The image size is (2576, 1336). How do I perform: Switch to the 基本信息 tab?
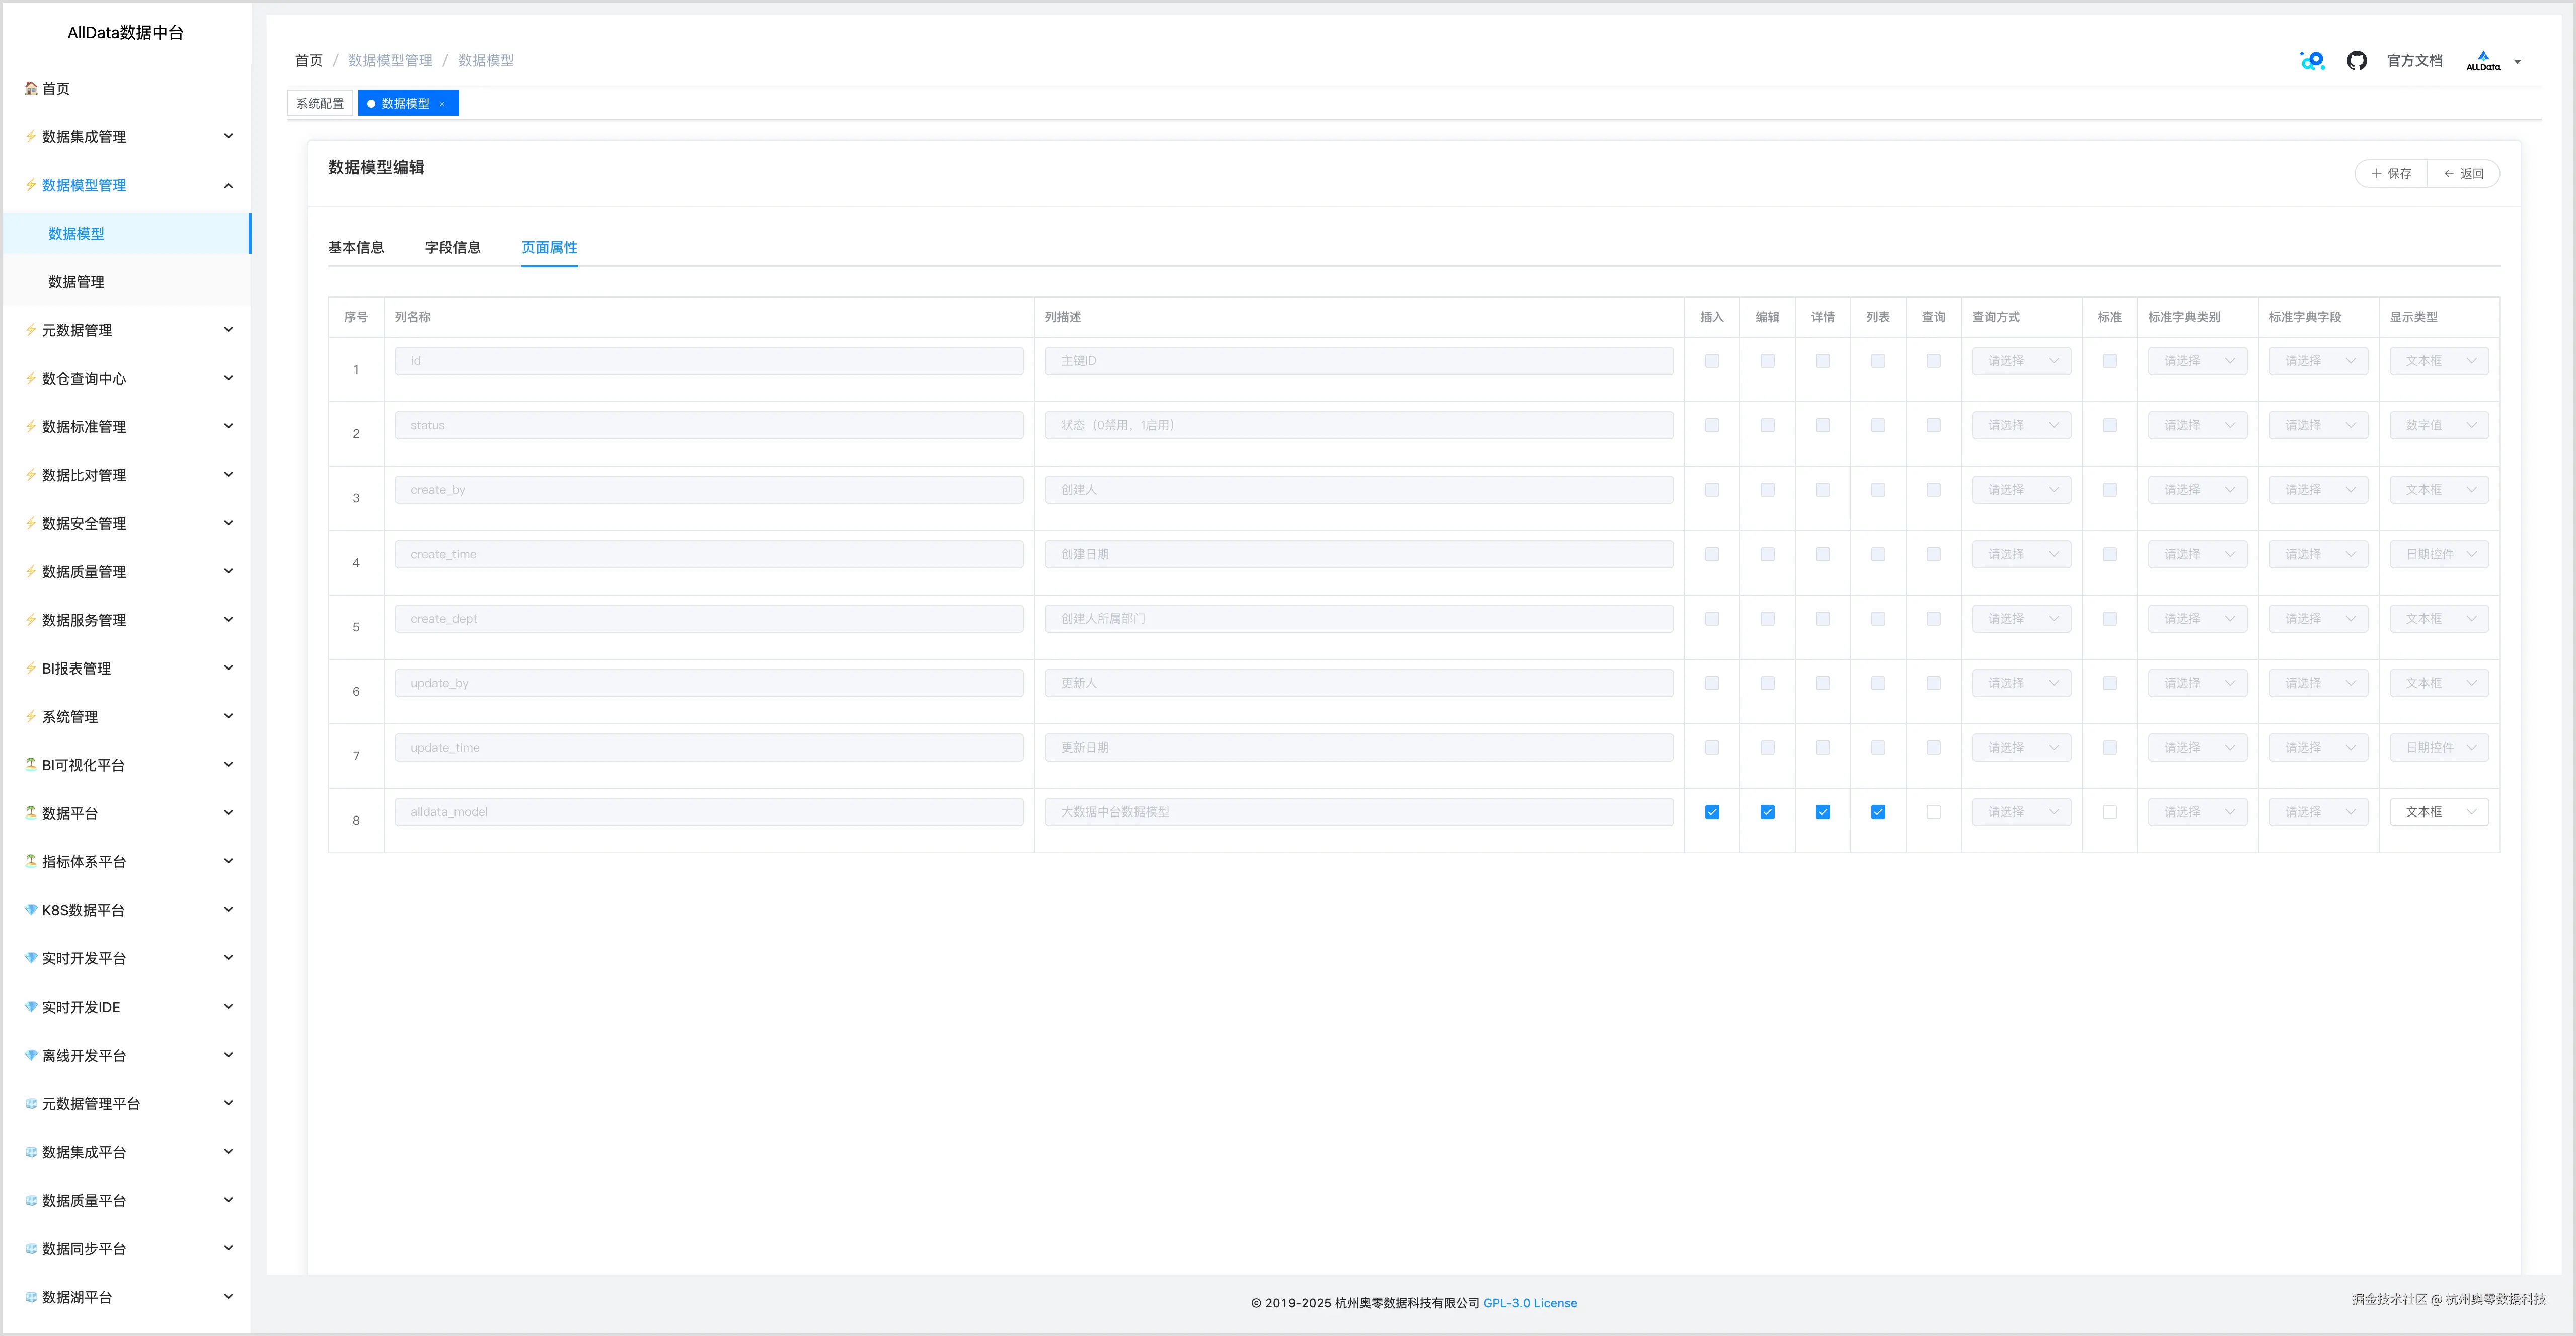click(x=356, y=247)
